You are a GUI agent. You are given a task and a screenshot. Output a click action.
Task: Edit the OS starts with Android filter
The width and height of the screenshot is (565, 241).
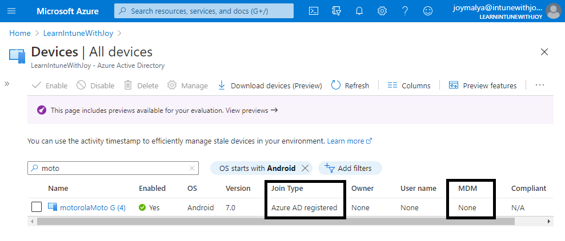coord(258,168)
